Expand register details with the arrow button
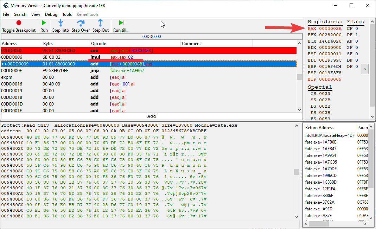The width and height of the screenshot is (376, 229). coord(365,69)
